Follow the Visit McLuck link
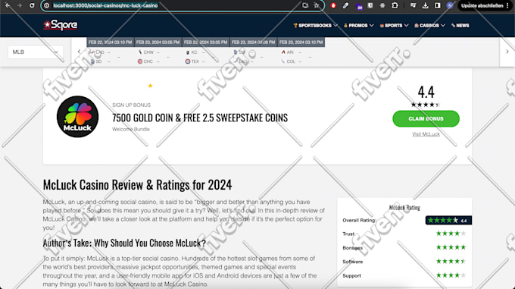515x289 pixels. (426, 134)
